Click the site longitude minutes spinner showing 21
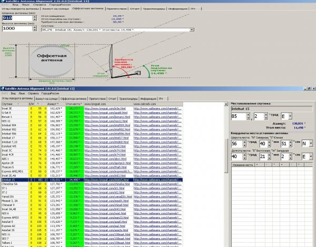This screenshot has height=247, width=316. click(x=265, y=156)
